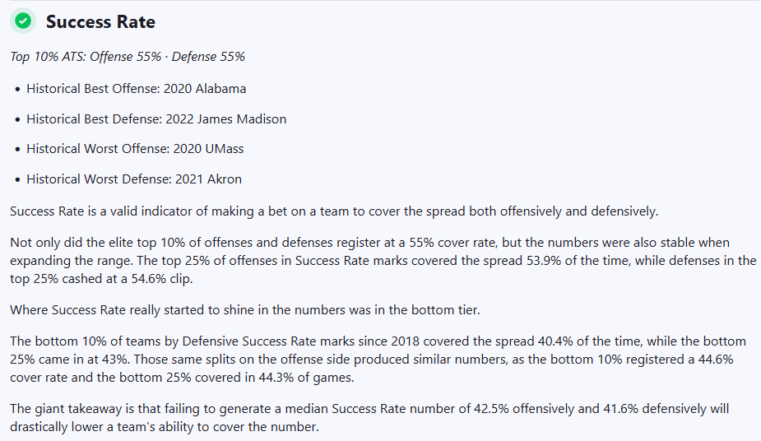Click the bullet point before 2020 Alabama line

coord(17,89)
